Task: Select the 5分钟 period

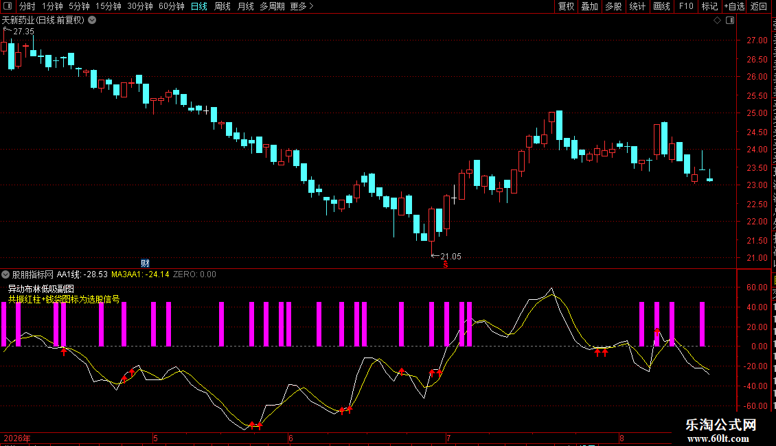Action: click(x=79, y=6)
